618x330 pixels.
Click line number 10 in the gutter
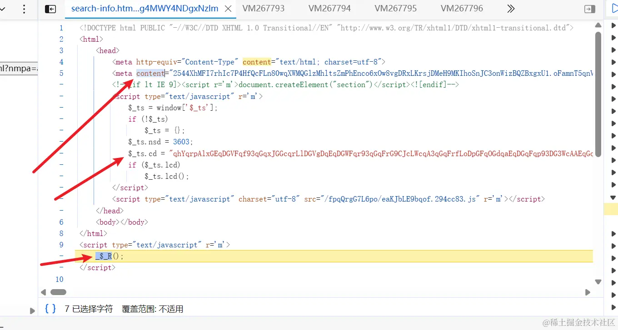60,279
